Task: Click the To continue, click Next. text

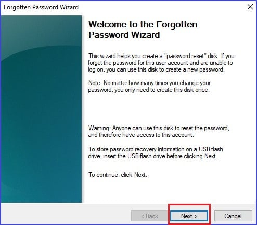Action: point(118,175)
